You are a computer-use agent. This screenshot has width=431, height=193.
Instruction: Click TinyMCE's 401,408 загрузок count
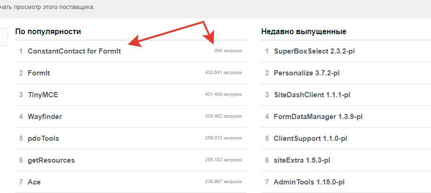tap(224, 94)
